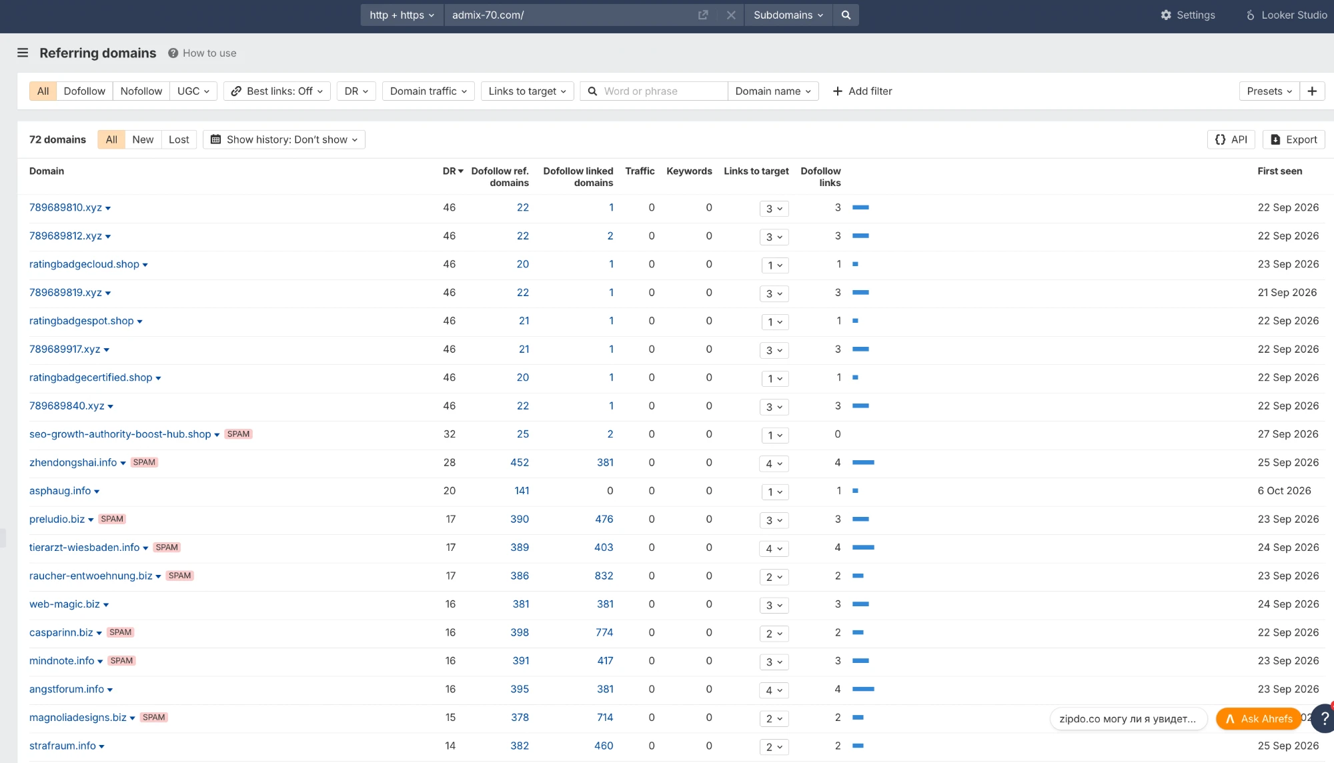The image size is (1334, 763).
Task: Open ratingbadgespot.shop domain link
Action: click(81, 321)
